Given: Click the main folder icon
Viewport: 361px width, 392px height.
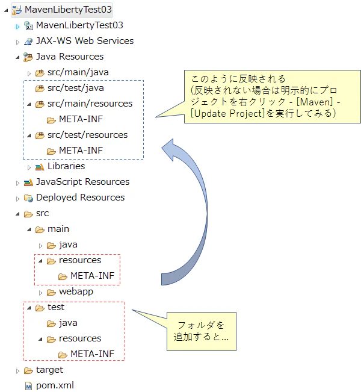Looking at the screenshot, I should tap(40, 229).
